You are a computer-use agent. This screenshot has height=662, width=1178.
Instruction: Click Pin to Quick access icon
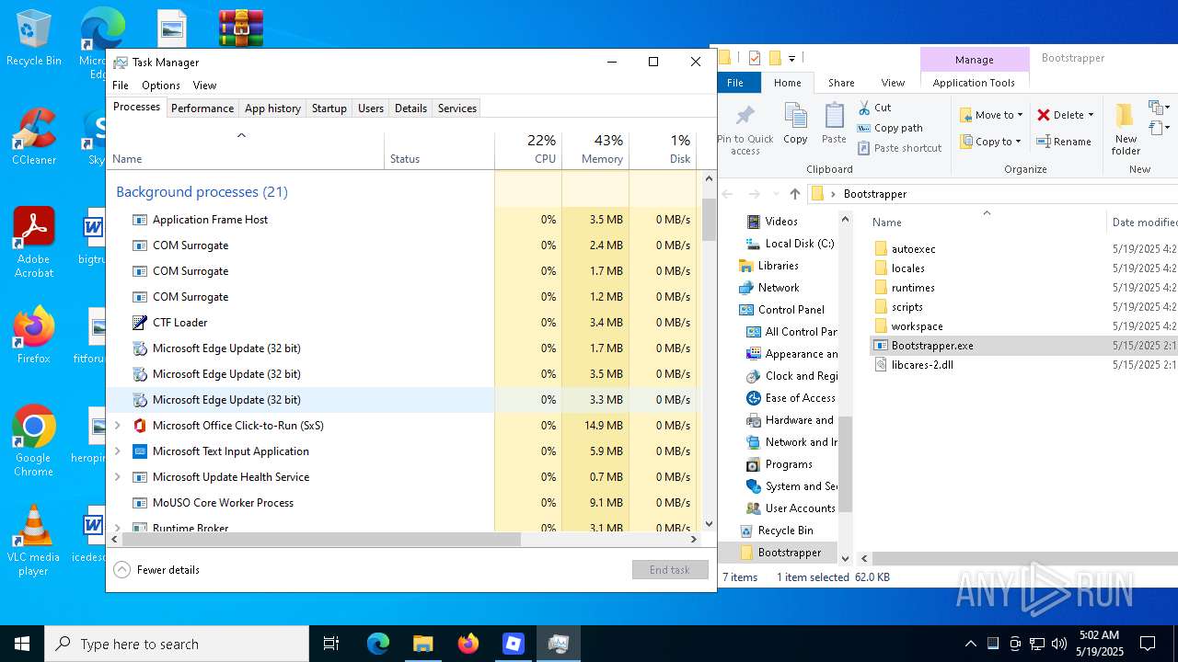(x=745, y=129)
